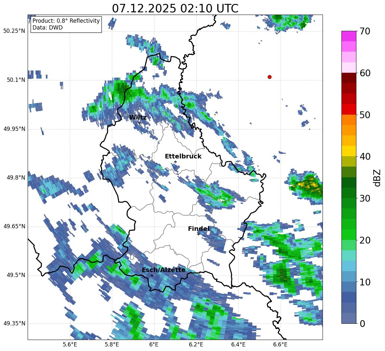Click the colorbar tick label 10

(x=365, y=282)
